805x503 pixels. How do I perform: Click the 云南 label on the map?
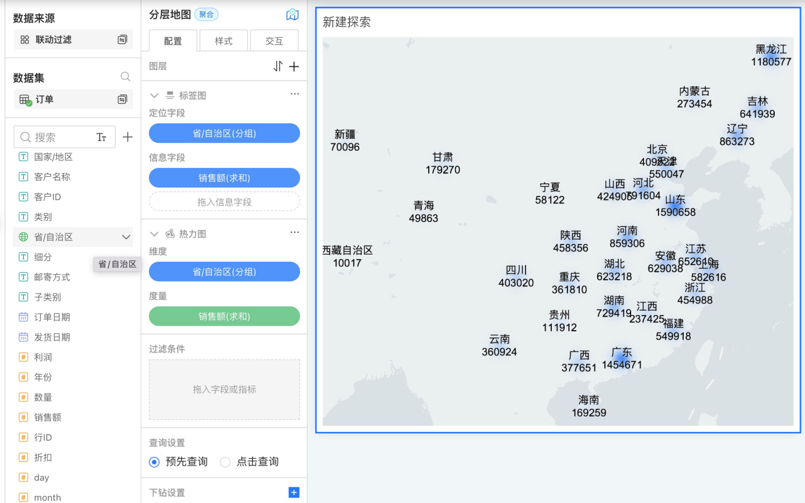click(499, 345)
